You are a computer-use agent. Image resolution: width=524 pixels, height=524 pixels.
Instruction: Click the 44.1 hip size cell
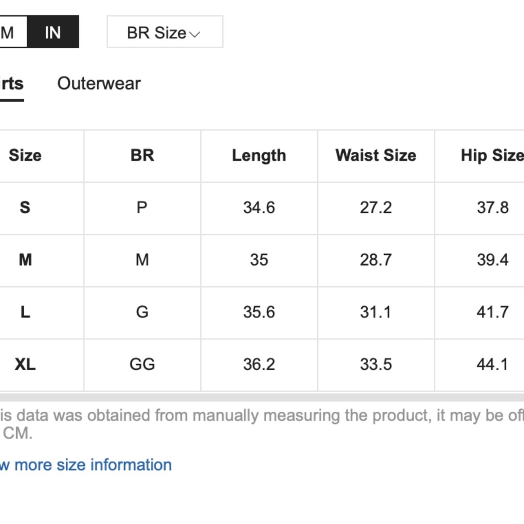click(x=492, y=364)
